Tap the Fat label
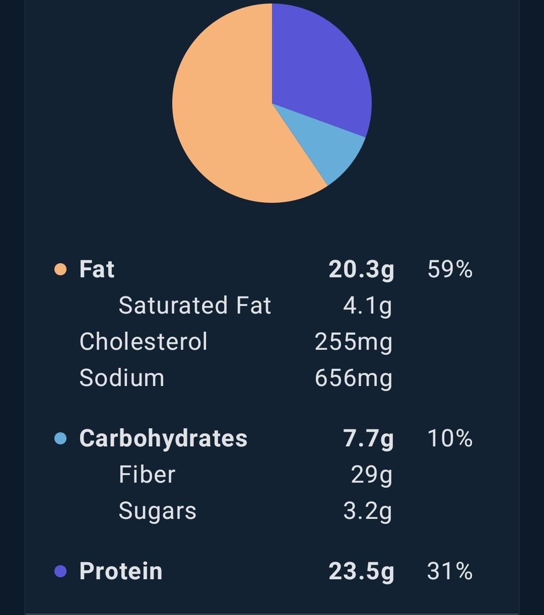This screenshot has height=615, width=544. (x=97, y=269)
